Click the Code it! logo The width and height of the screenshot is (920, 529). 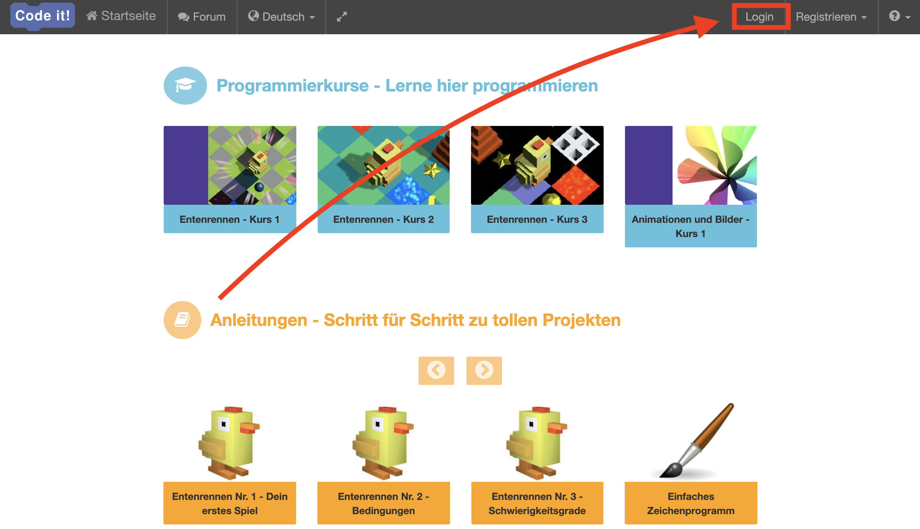point(43,16)
